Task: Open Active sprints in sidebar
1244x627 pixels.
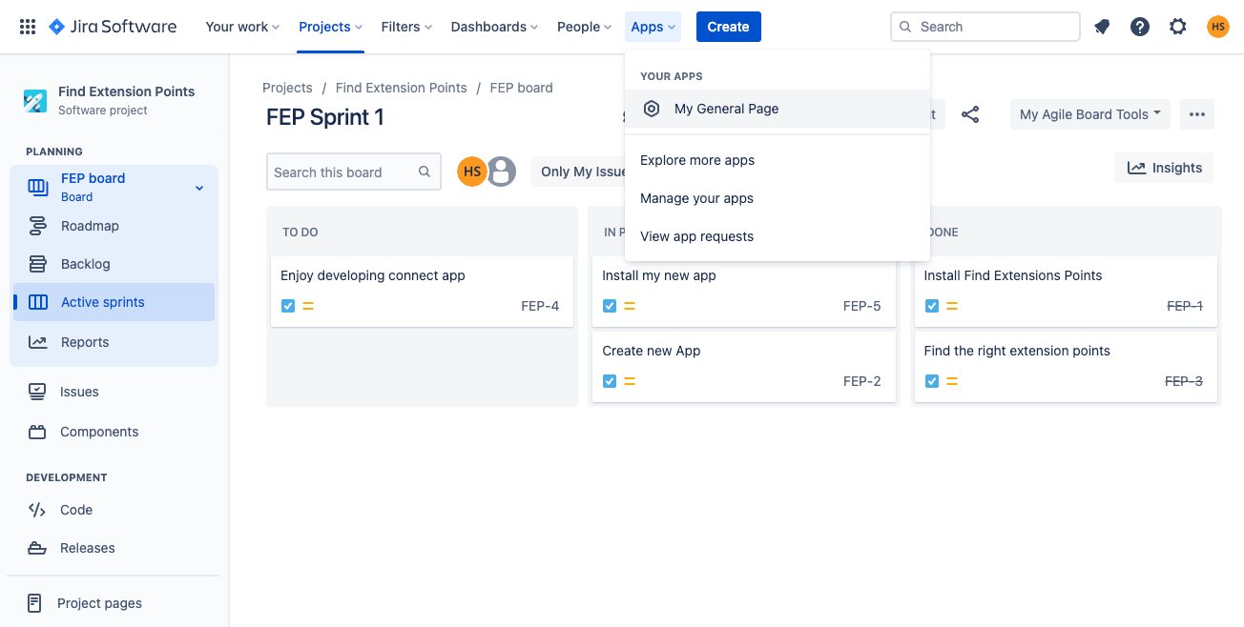Action: tap(114, 302)
